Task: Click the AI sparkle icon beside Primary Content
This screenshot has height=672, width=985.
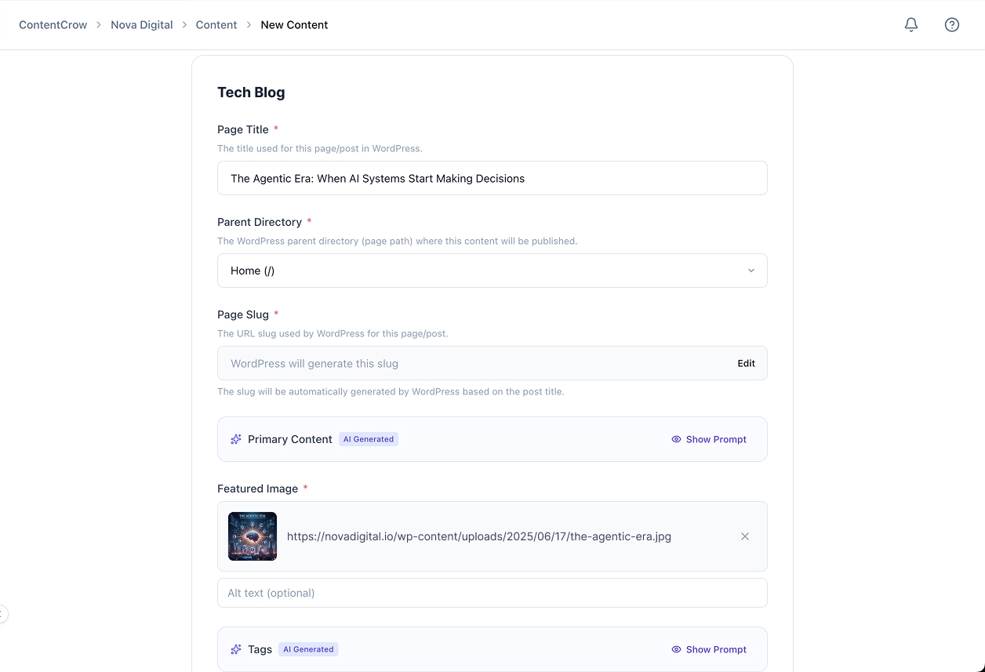Action: click(235, 439)
